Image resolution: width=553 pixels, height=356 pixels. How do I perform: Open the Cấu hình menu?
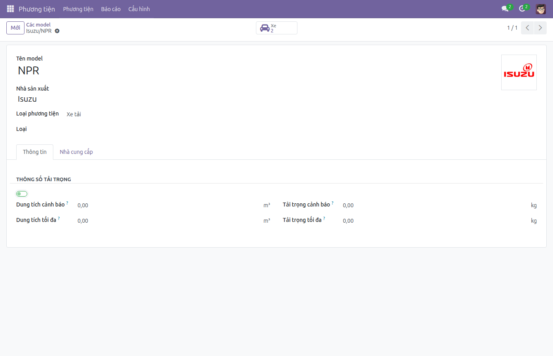139,9
